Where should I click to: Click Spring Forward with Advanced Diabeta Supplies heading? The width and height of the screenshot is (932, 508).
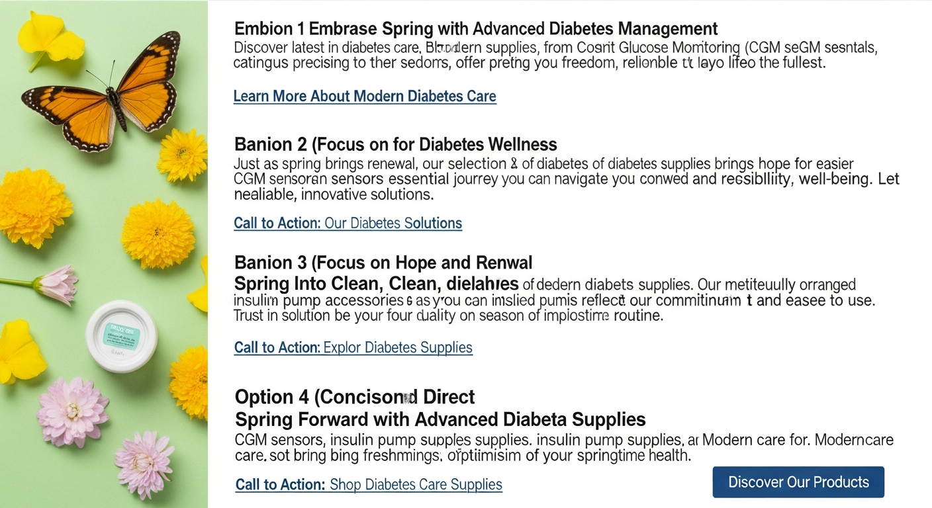440,419
